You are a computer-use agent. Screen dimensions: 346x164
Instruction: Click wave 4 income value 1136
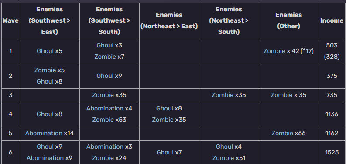[x=332, y=114]
